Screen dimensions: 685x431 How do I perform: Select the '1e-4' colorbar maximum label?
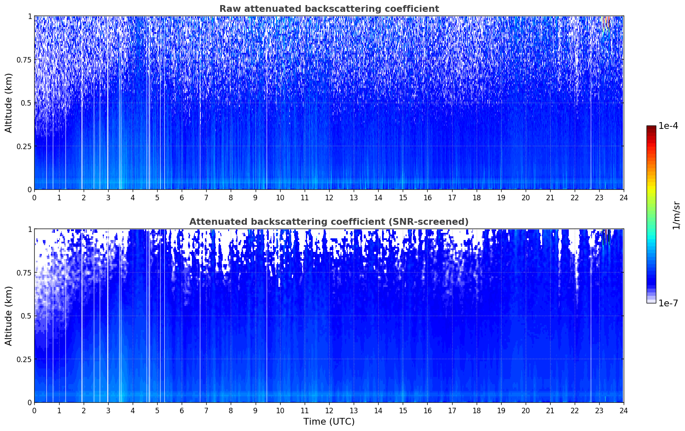coord(668,126)
